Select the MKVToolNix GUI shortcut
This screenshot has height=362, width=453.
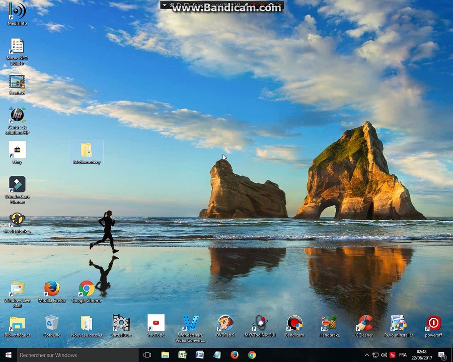pos(260,326)
